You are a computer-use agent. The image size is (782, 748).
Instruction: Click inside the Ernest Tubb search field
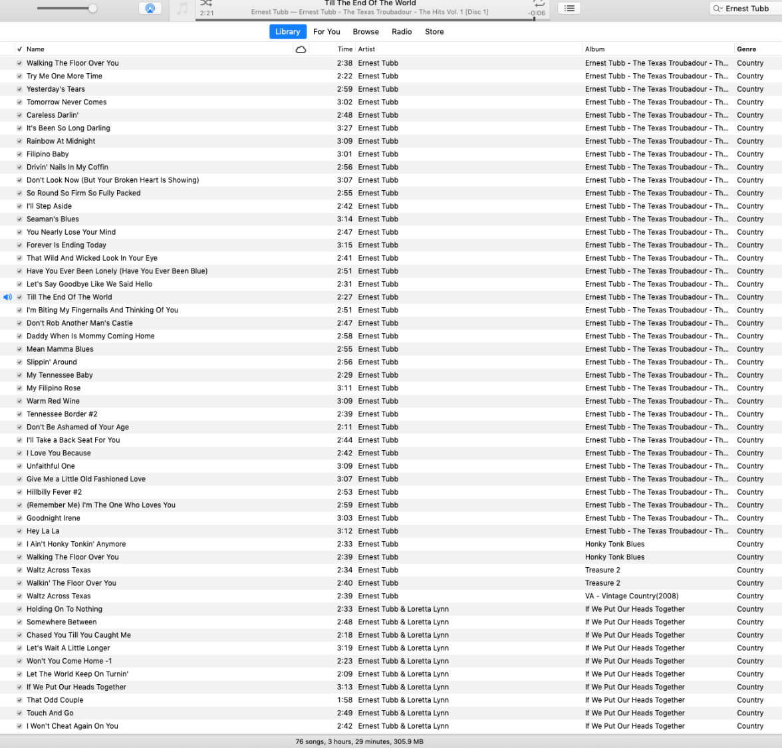[745, 8]
